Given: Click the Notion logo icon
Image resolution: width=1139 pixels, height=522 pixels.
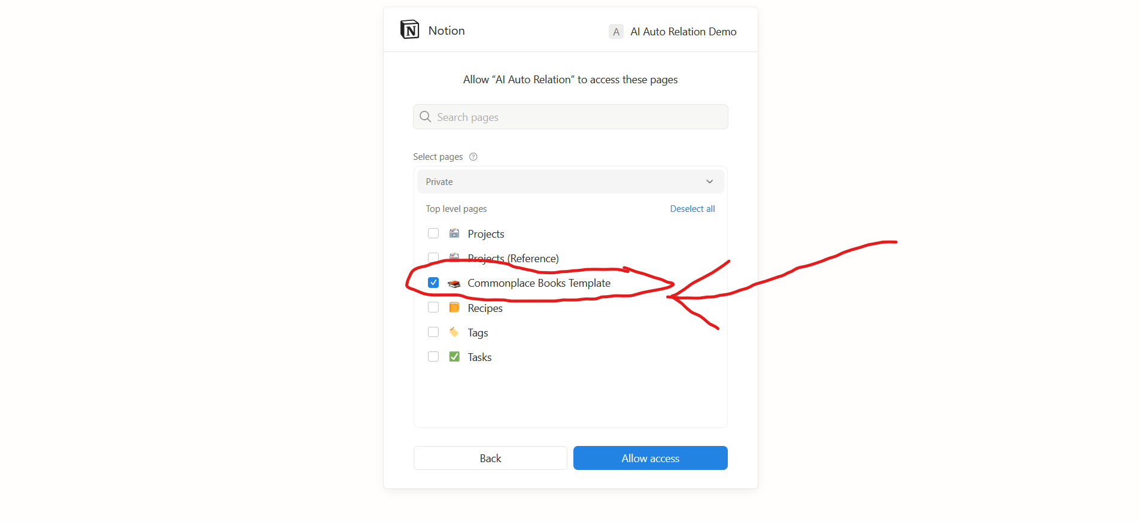Looking at the screenshot, I should coord(409,29).
